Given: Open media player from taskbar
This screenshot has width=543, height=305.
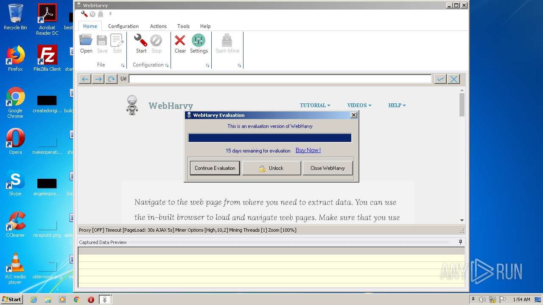Looking at the screenshot, I should pyautogui.click(x=62, y=299).
